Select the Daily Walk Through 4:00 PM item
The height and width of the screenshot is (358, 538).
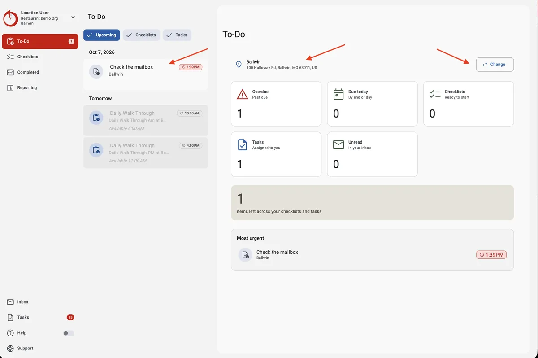tap(146, 153)
